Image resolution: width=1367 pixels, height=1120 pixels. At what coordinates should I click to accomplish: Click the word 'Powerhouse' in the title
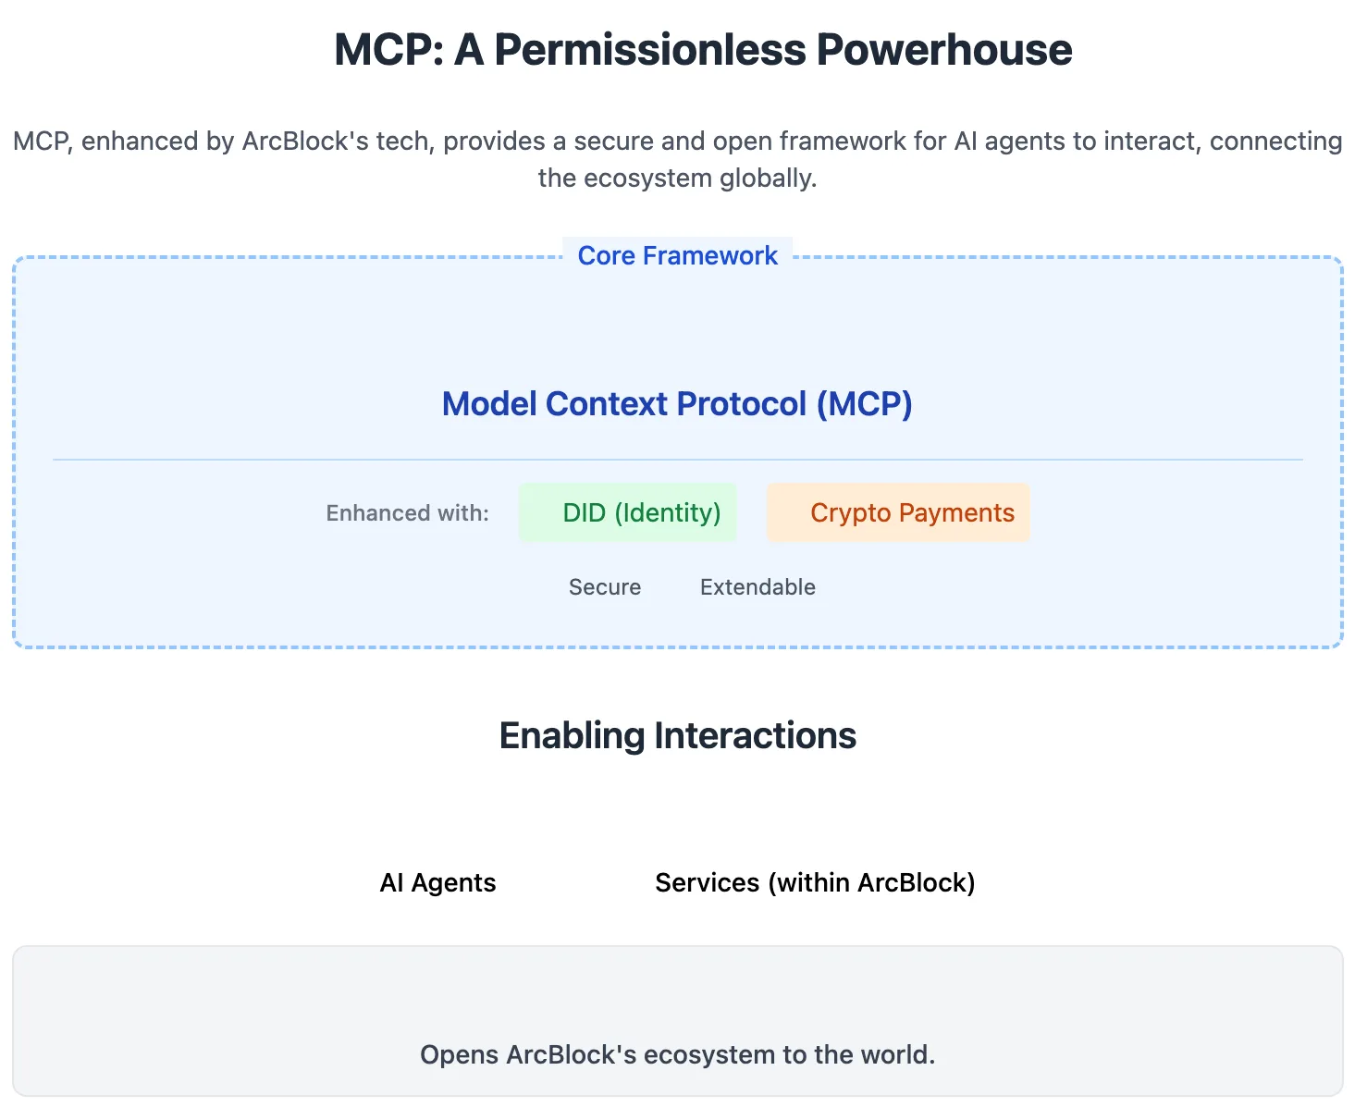pos(944,50)
